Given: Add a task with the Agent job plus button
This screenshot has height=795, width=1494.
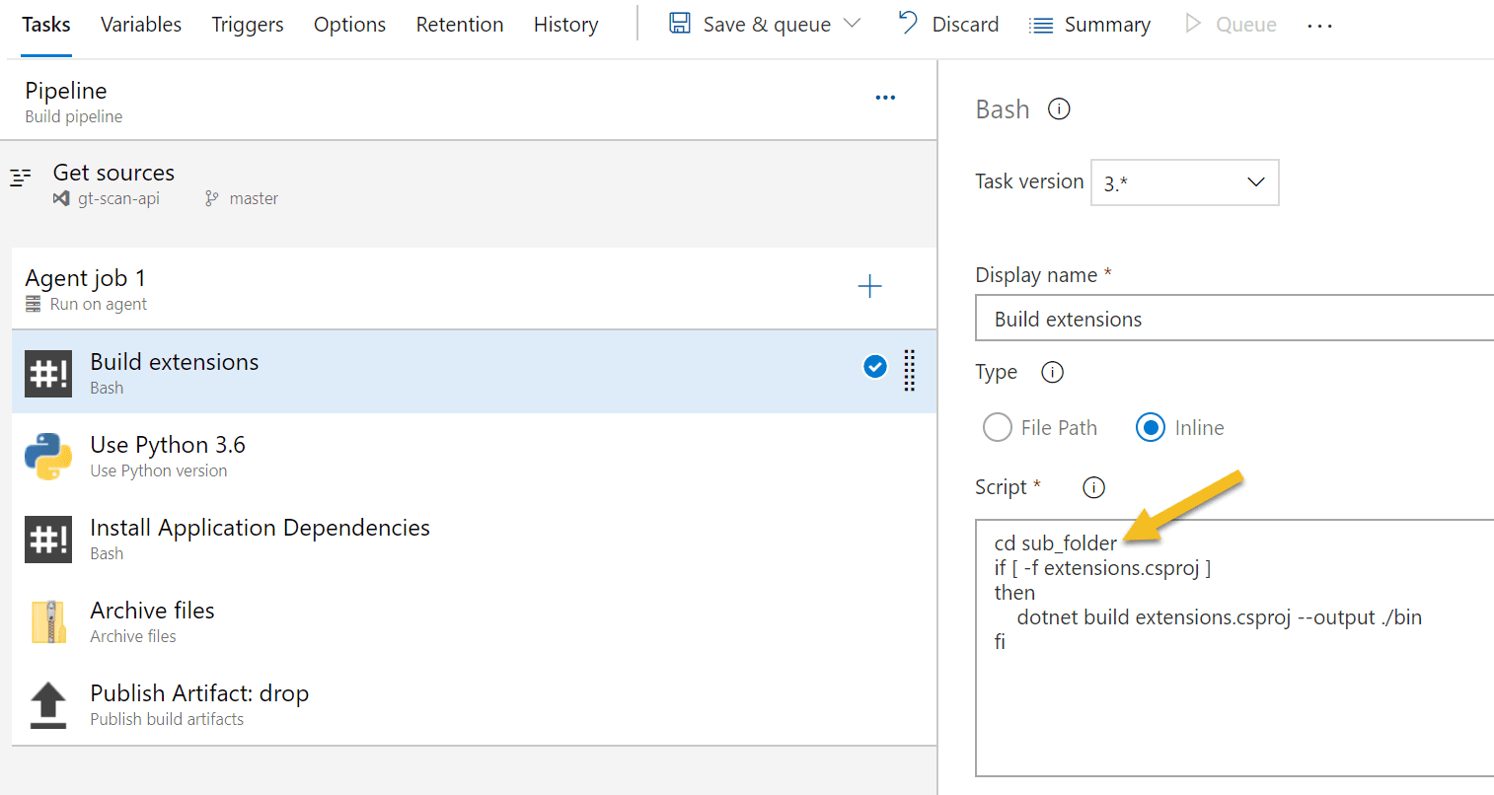Looking at the screenshot, I should tap(869, 286).
